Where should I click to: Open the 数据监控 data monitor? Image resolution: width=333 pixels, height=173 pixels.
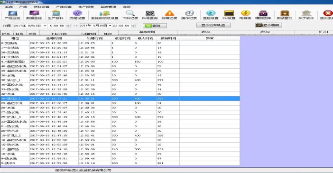pos(34,15)
